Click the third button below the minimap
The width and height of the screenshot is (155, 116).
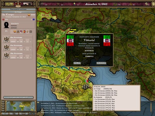[x=23, y=114]
